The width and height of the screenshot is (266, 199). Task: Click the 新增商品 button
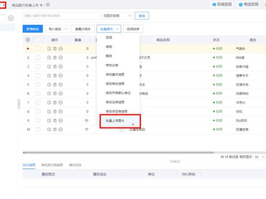pyautogui.click(x=33, y=29)
